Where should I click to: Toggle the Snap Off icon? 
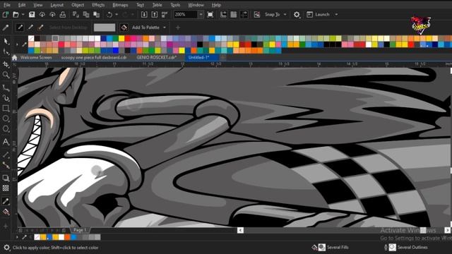tap(257, 14)
